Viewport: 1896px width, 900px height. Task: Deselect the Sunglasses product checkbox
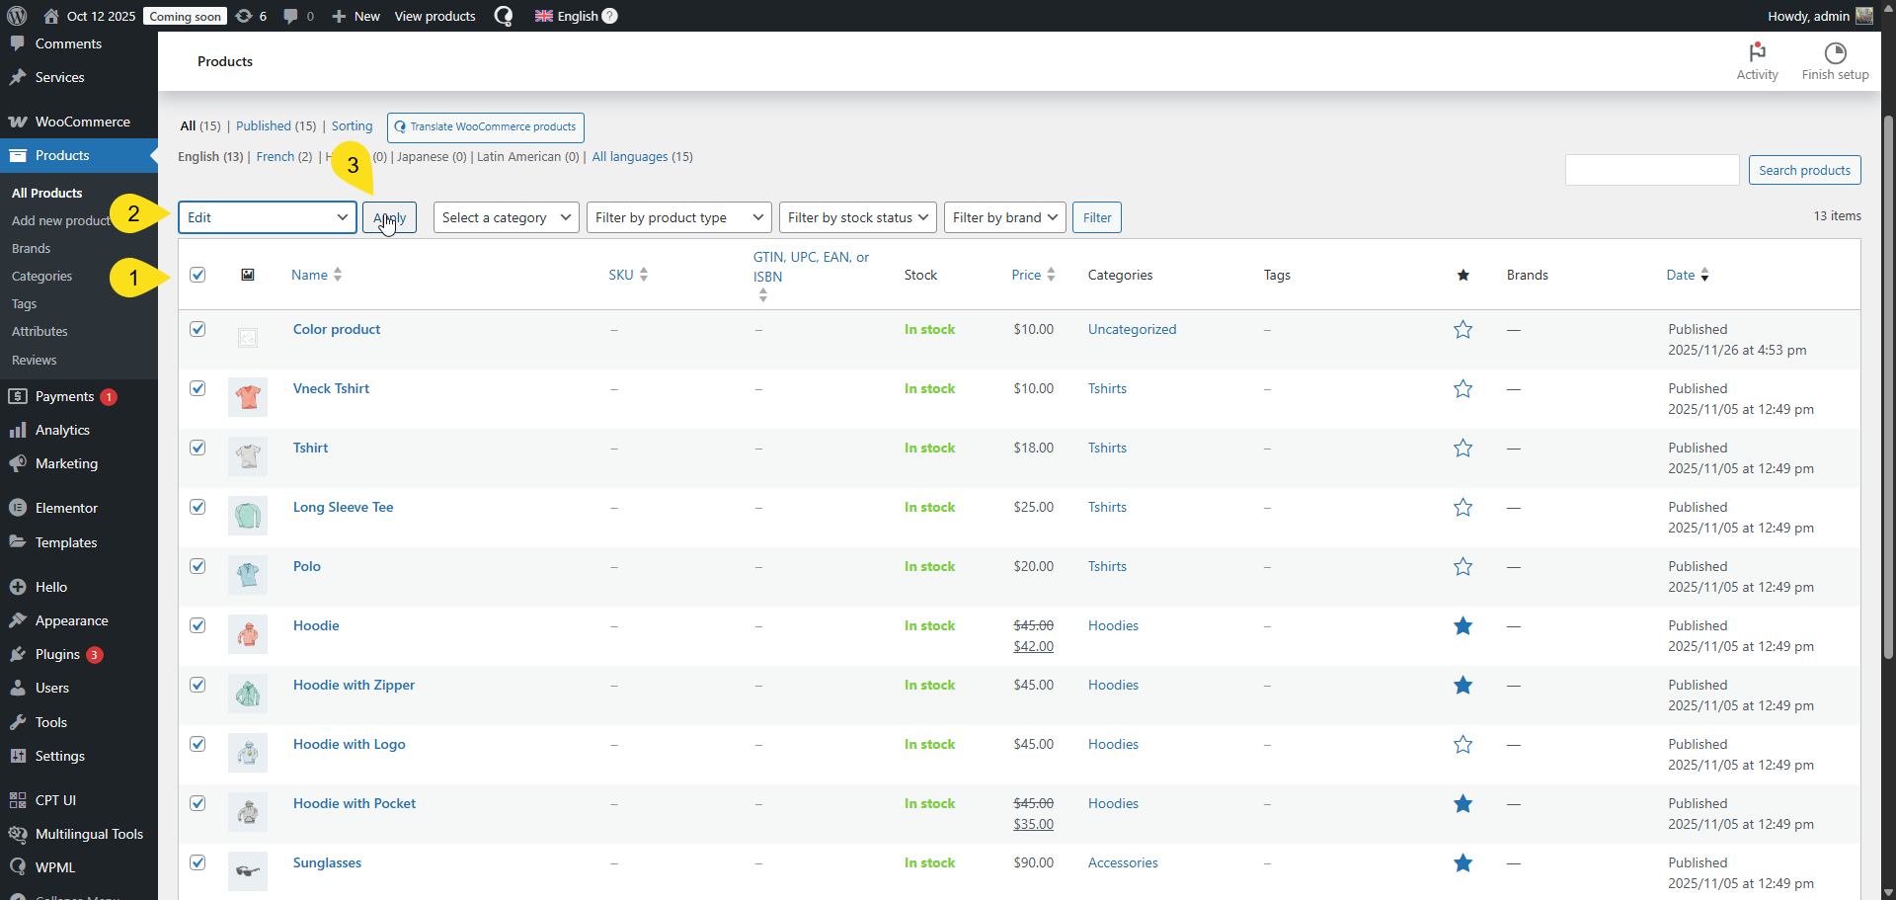[x=197, y=862]
